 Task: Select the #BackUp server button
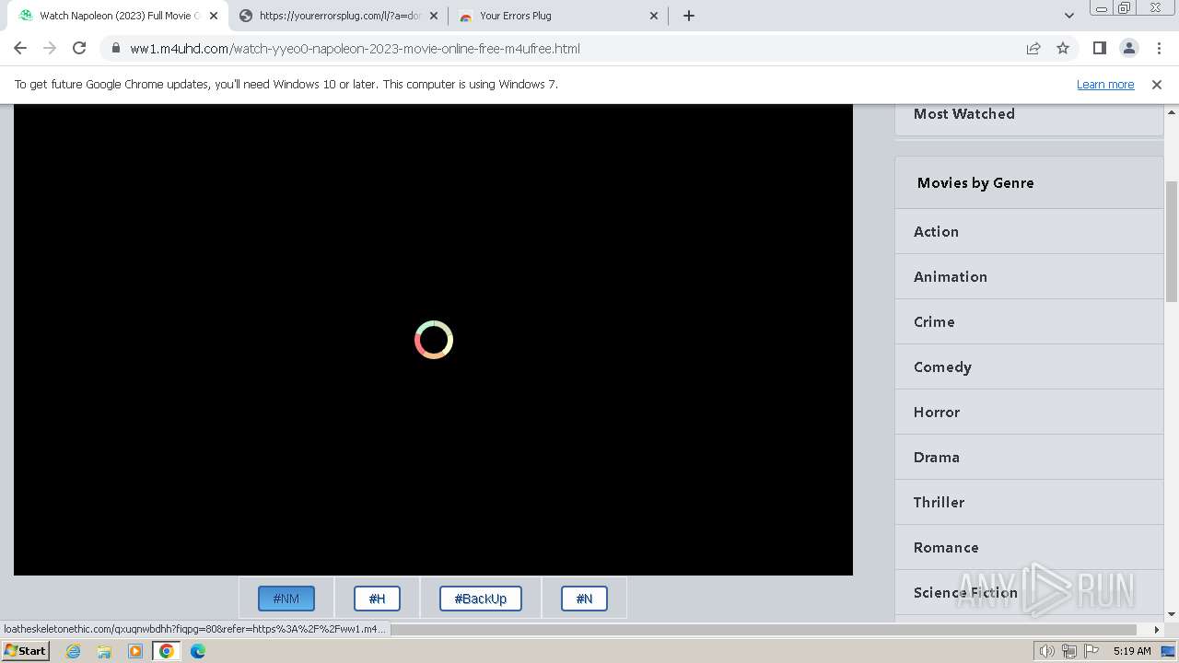point(480,599)
